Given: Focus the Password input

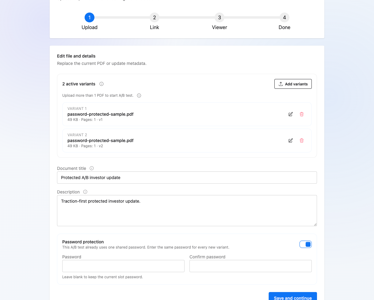Looking at the screenshot, I should [123, 266].
